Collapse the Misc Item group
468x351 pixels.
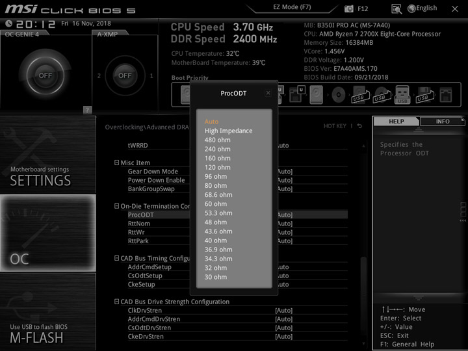[x=117, y=162]
